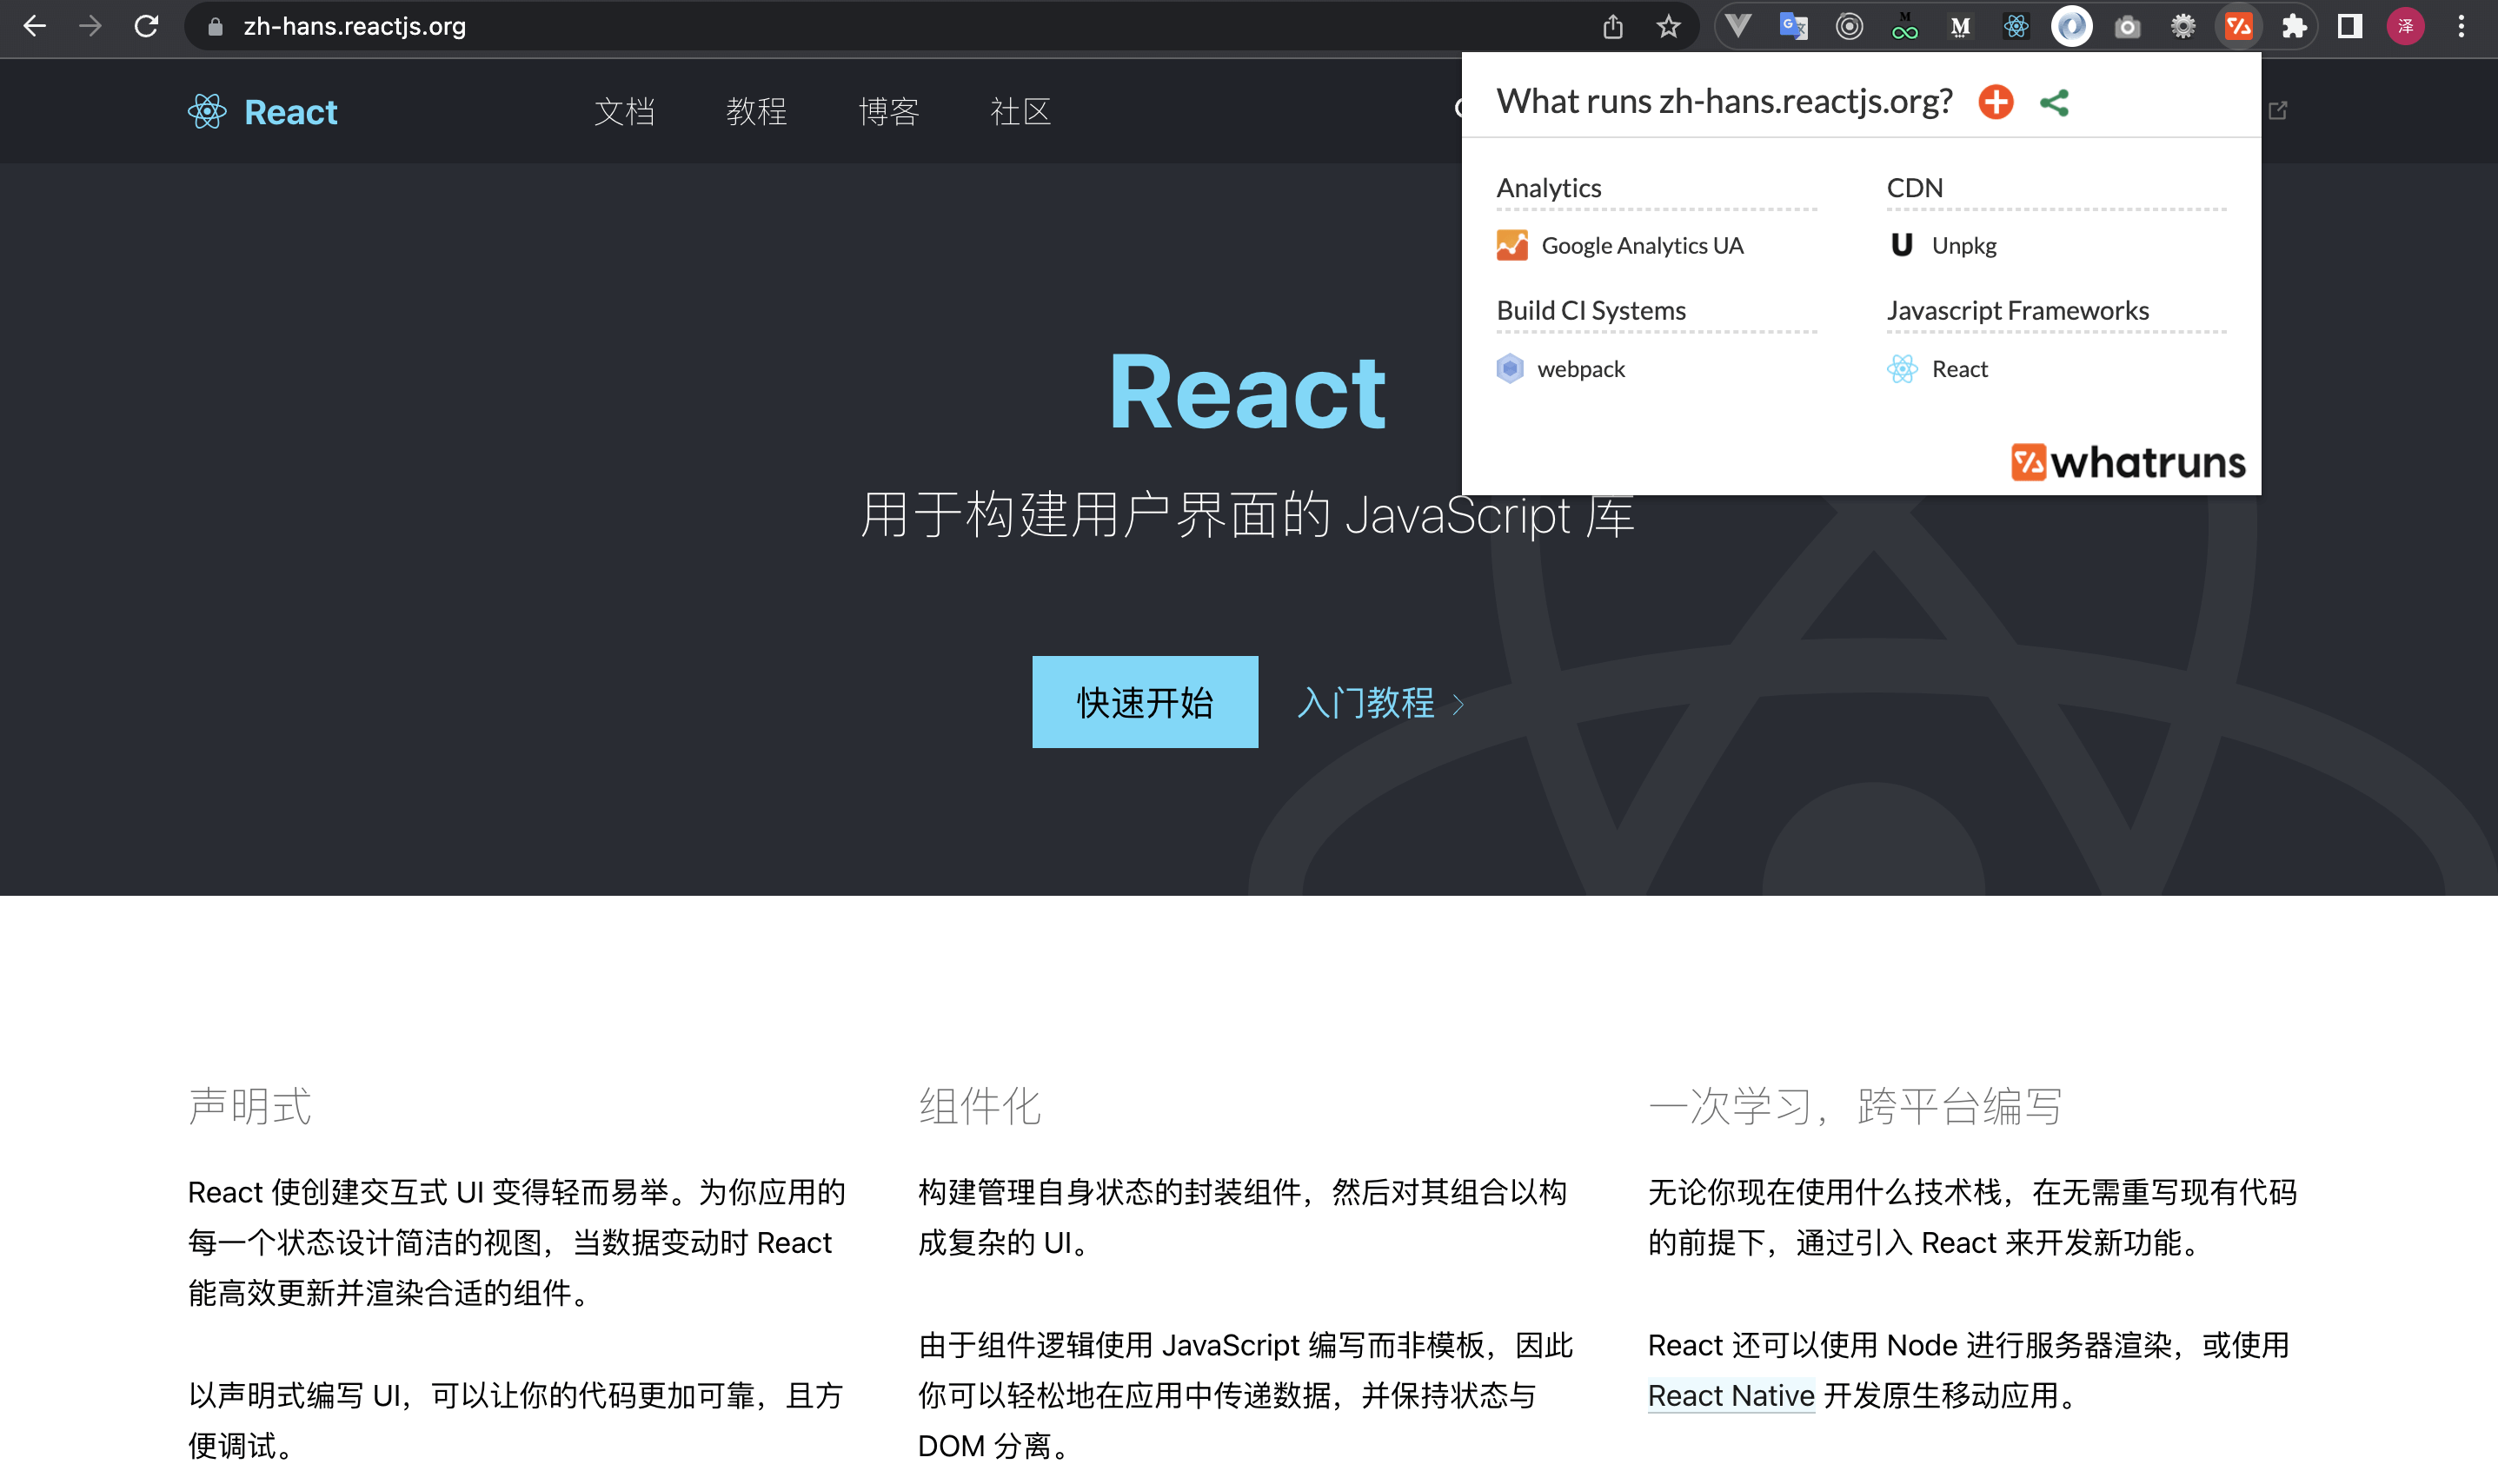Click the Vue devtools extension icon

click(1738, 26)
